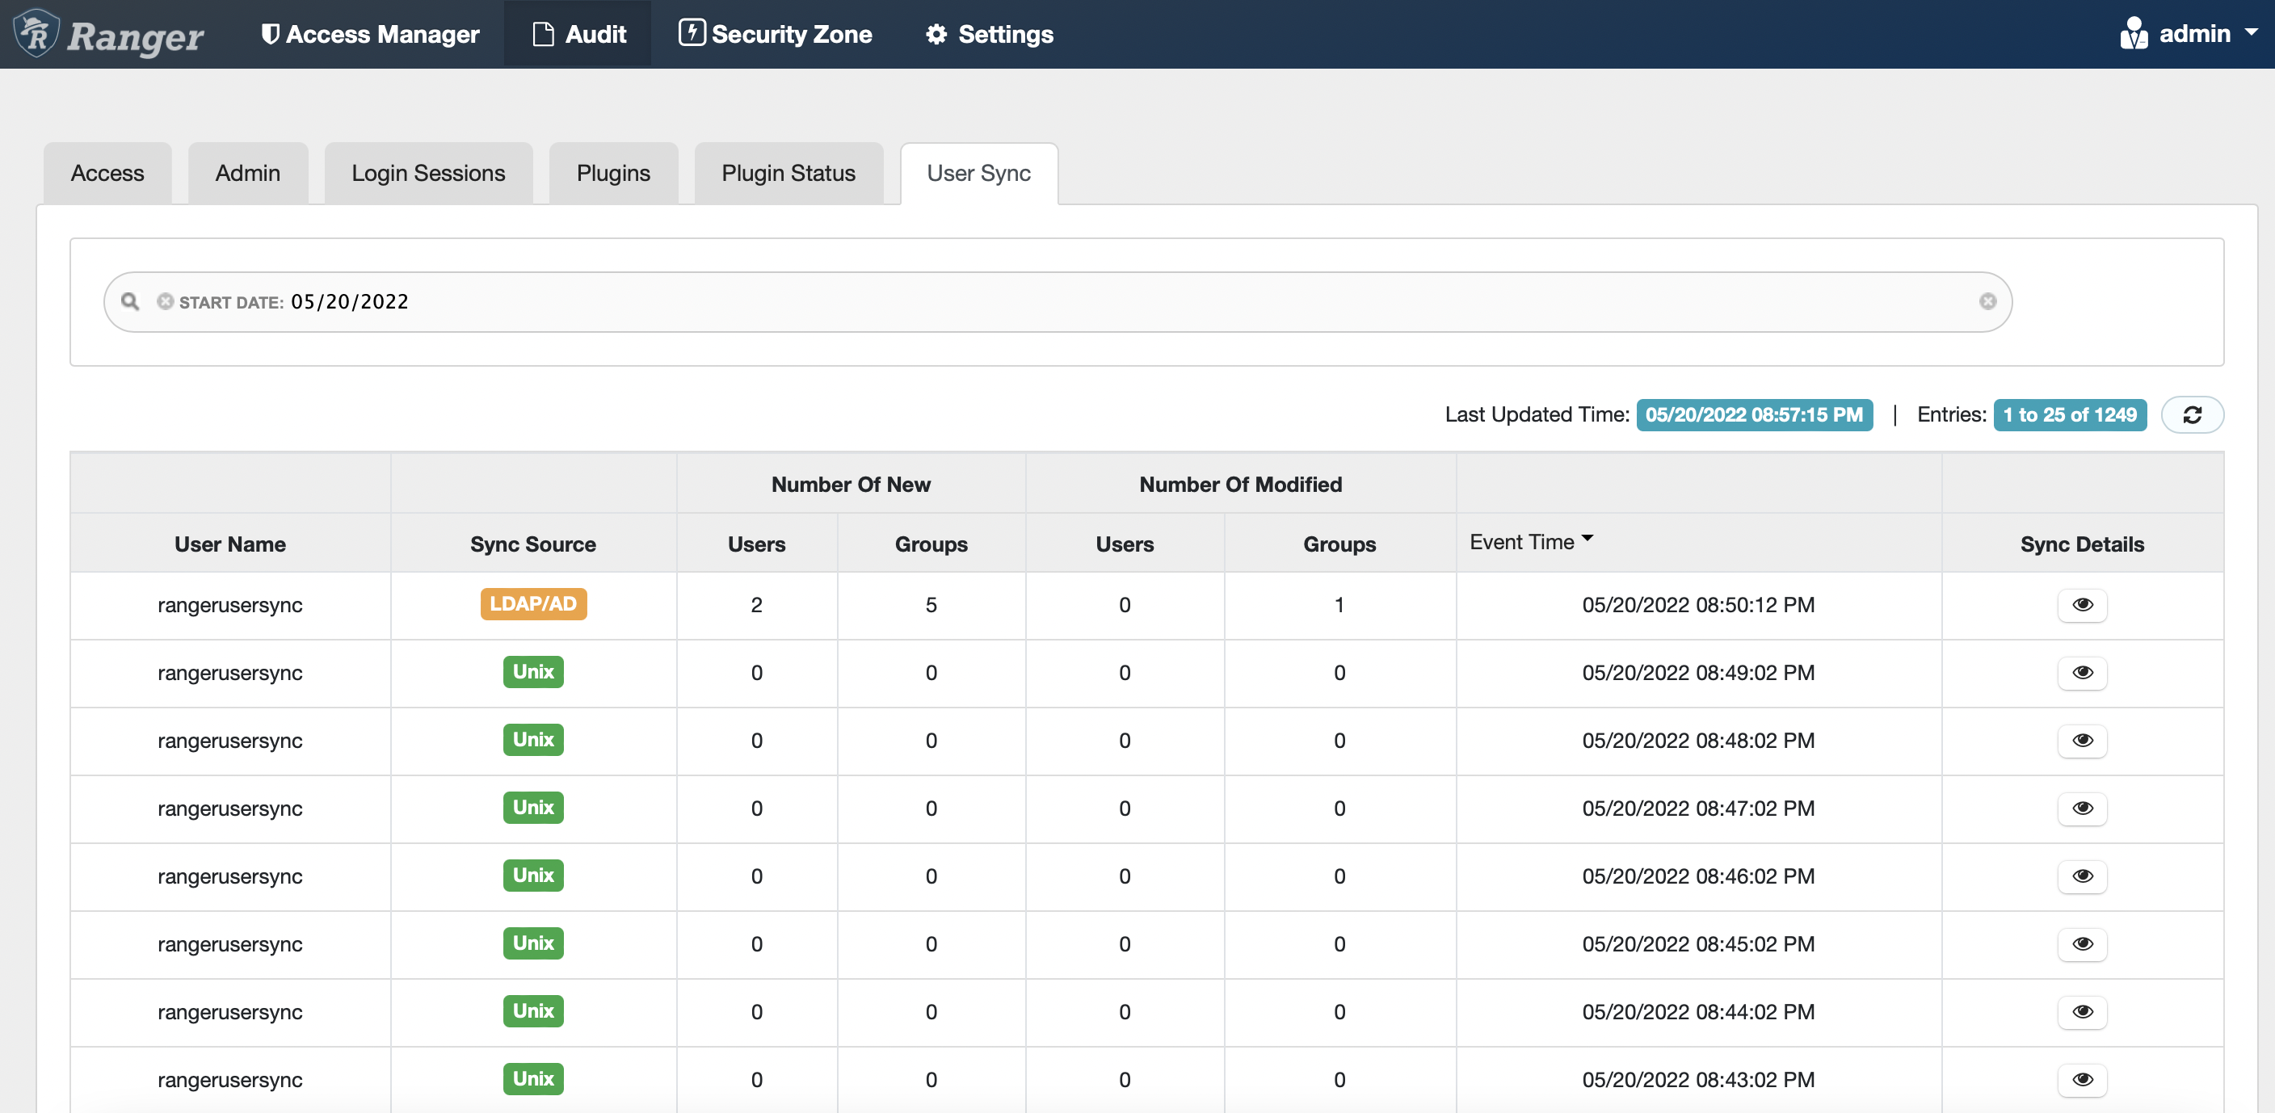This screenshot has height=1113, width=2275.
Task: Clear all search filters icon
Action: tap(1987, 302)
